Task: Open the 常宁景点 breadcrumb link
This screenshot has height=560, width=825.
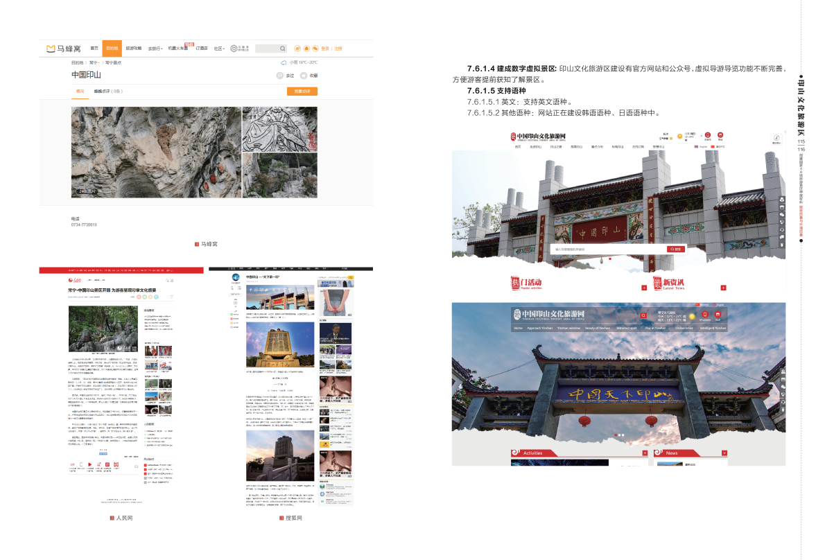Action: click(113, 62)
